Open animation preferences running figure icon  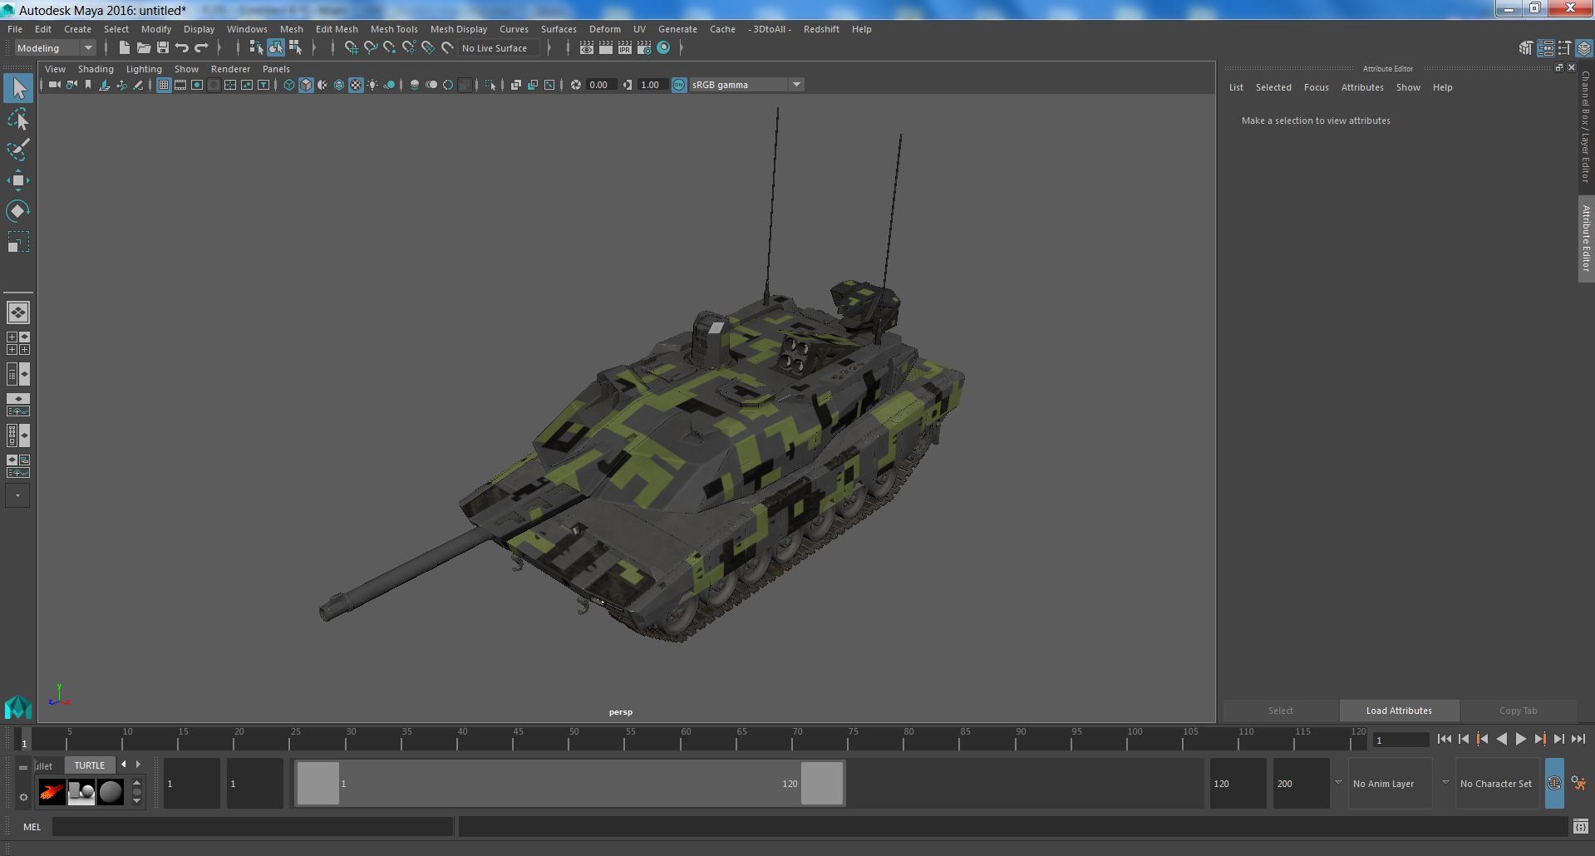[1578, 783]
